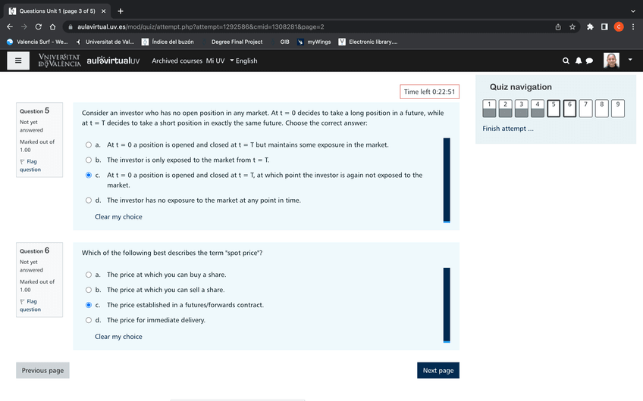
Task: Jump to question 8 in quiz navigation
Action: 601,108
